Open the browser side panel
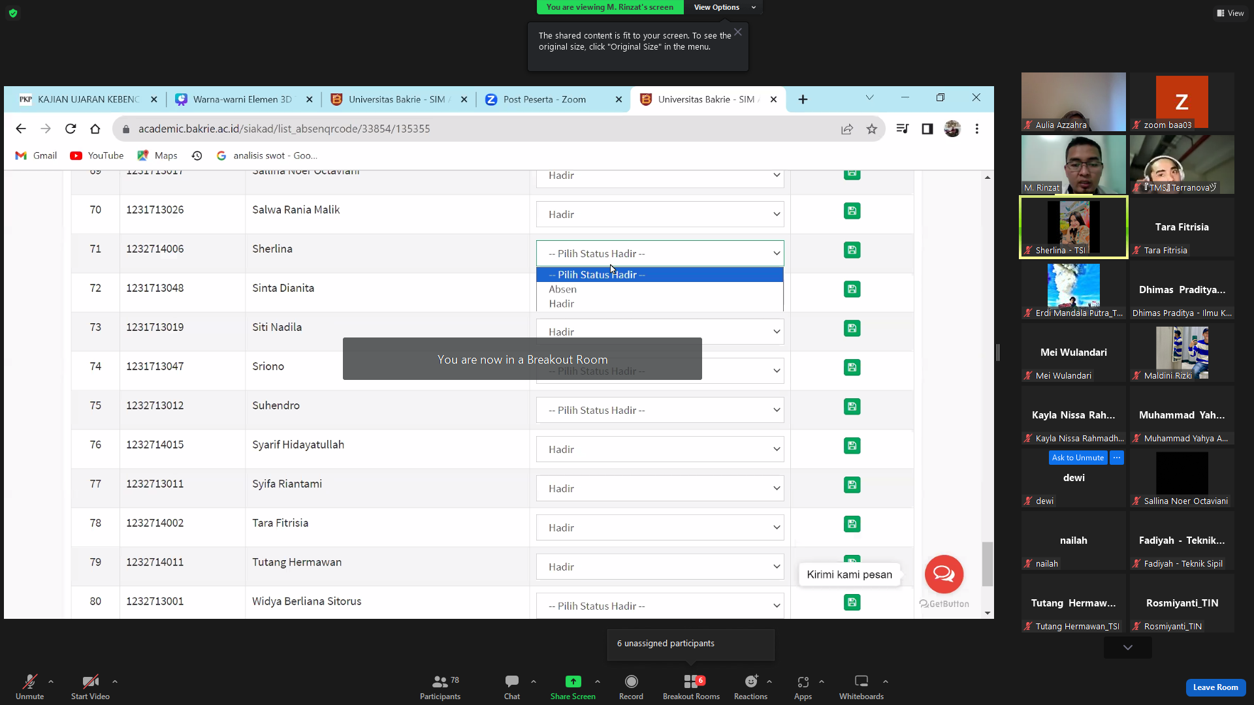 point(927,129)
